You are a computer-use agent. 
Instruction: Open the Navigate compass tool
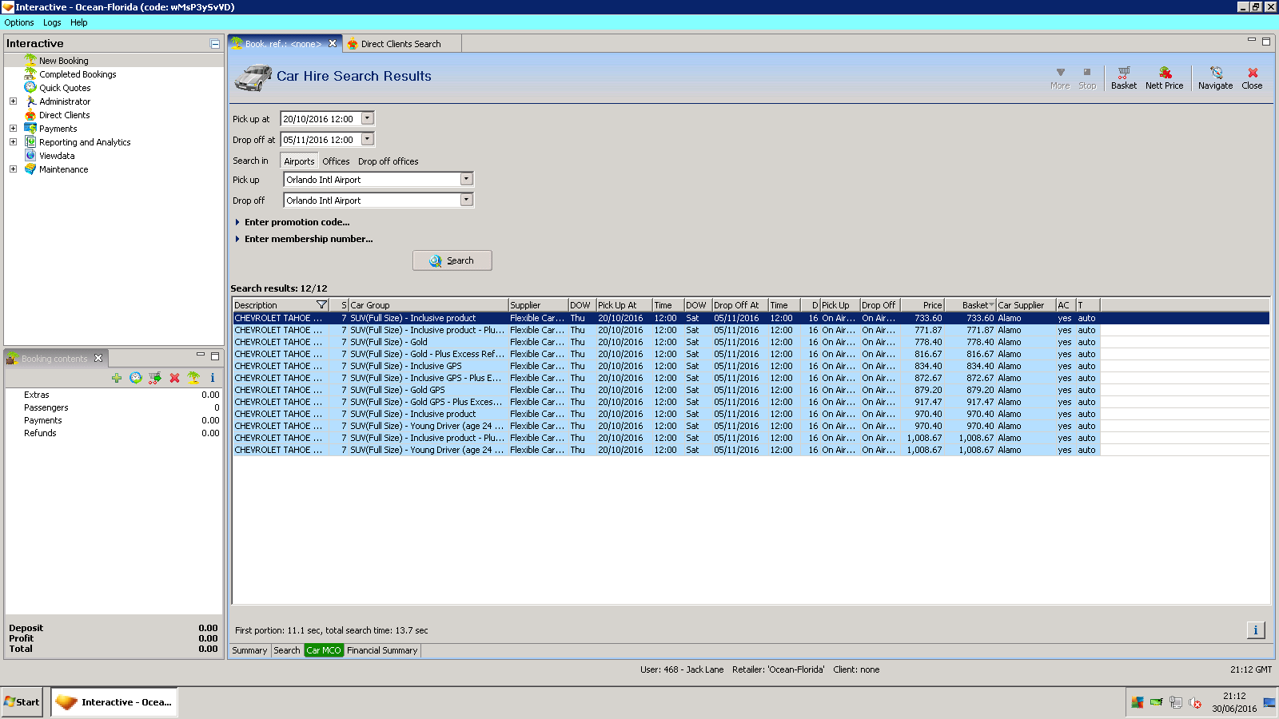[1215, 77]
